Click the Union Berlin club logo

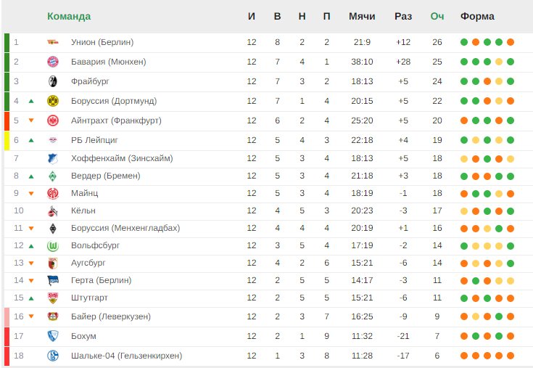[53, 42]
